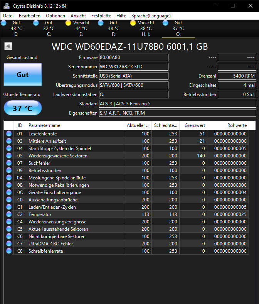Click the ID column header
Screen dimensions: 259x304
point(20,125)
